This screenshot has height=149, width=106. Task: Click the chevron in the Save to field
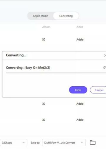[x=82, y=142]
